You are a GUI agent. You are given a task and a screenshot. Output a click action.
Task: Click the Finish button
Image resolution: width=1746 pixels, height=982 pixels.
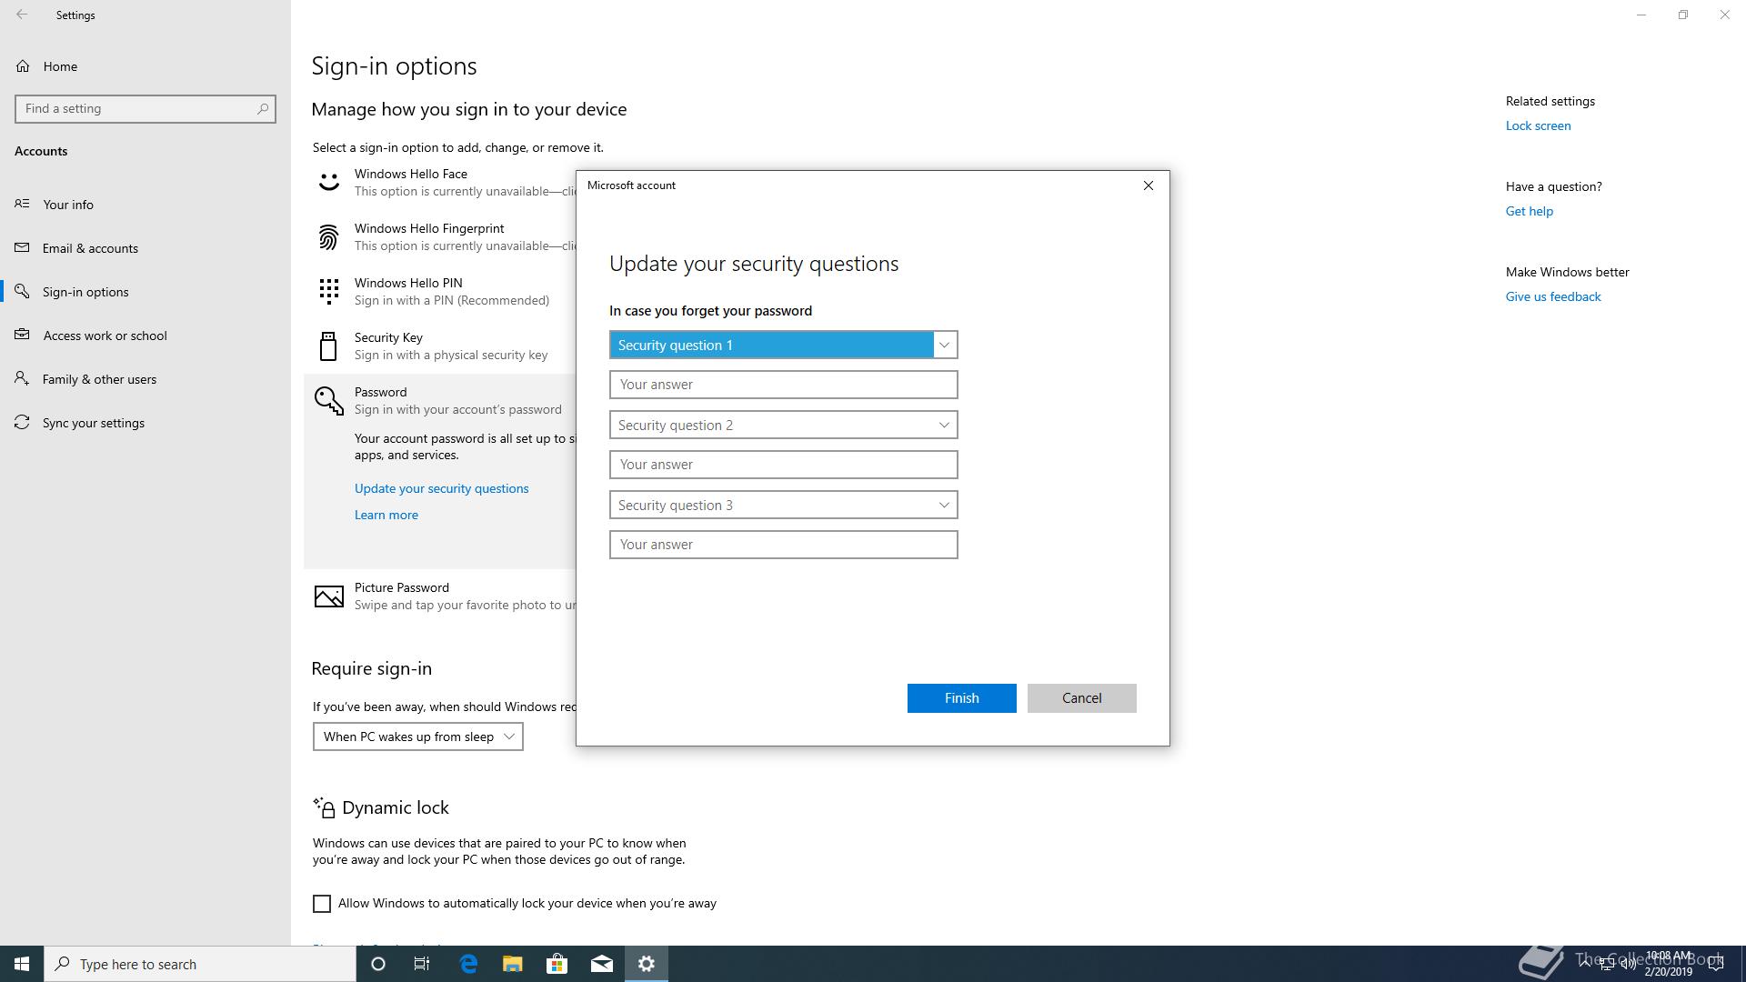tap(961, 698)
